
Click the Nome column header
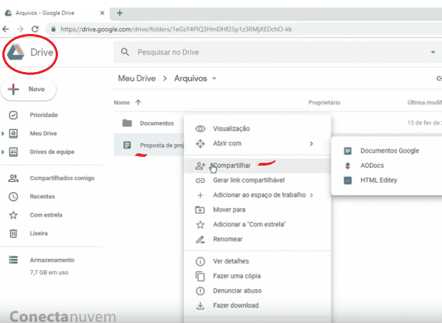pos(122,103)
